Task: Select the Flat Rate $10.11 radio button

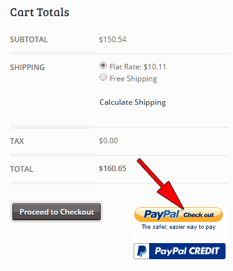Action: tap(103, 66)
